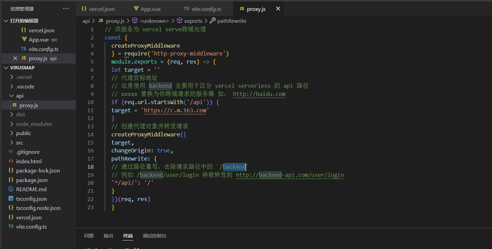Open the exports breadcrumb symbol
This screenshot has height=249, width=492.
point(193,21)
